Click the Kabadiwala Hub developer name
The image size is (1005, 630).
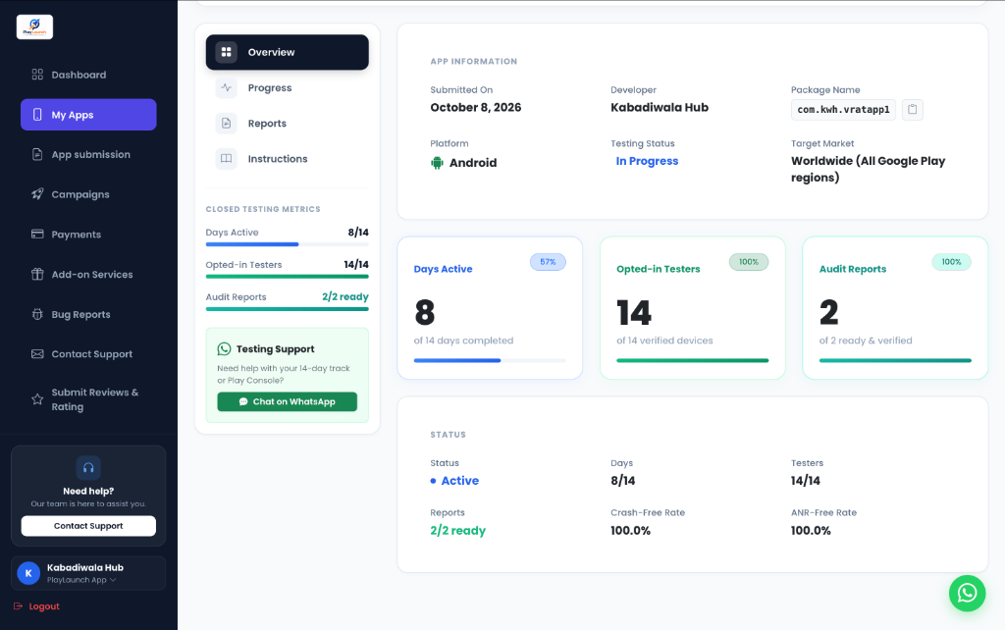coord(660,107)
